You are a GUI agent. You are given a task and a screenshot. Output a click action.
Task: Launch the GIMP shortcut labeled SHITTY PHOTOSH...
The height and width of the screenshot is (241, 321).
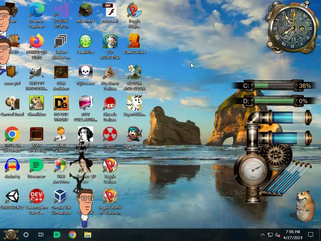(x=36, y=72)
